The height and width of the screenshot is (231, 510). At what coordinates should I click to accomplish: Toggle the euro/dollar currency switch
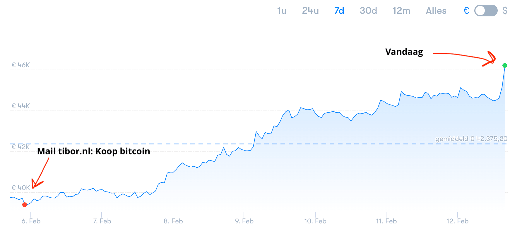tap(486, 11)
